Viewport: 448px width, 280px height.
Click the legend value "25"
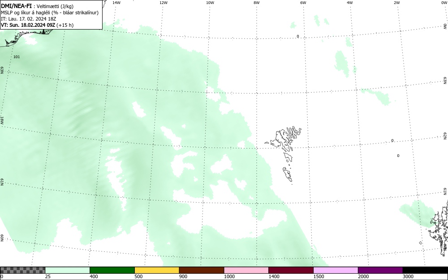[48, 276]
